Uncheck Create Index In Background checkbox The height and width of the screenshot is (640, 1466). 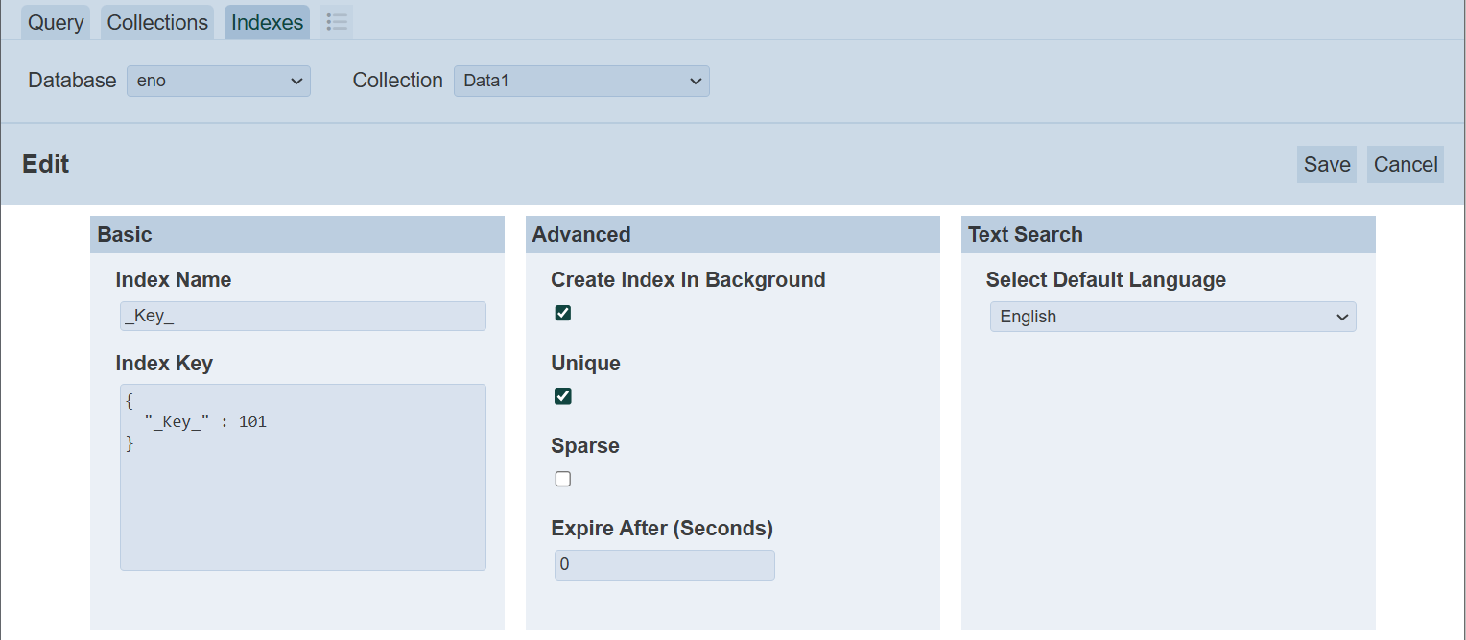tap(563, 313)
